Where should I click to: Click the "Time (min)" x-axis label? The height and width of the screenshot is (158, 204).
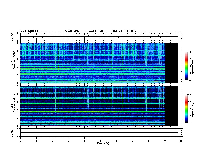click(x=103, y=143)
